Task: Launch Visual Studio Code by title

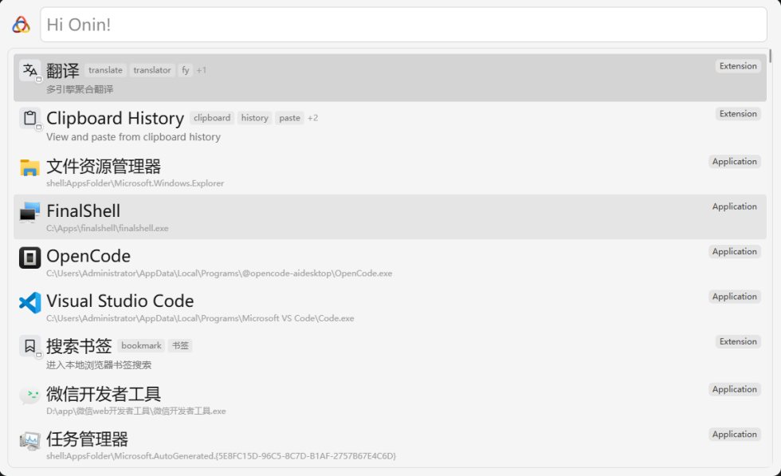Action: point(120,301)
